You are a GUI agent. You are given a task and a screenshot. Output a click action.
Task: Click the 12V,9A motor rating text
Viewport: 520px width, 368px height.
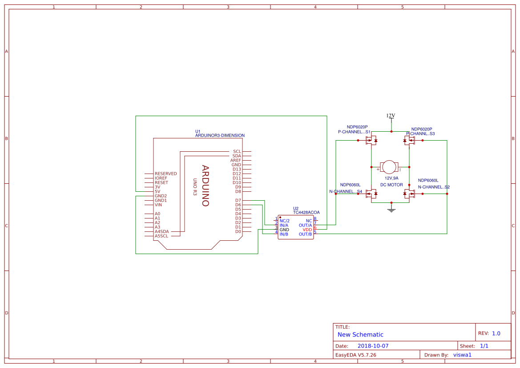click(391, 178)
